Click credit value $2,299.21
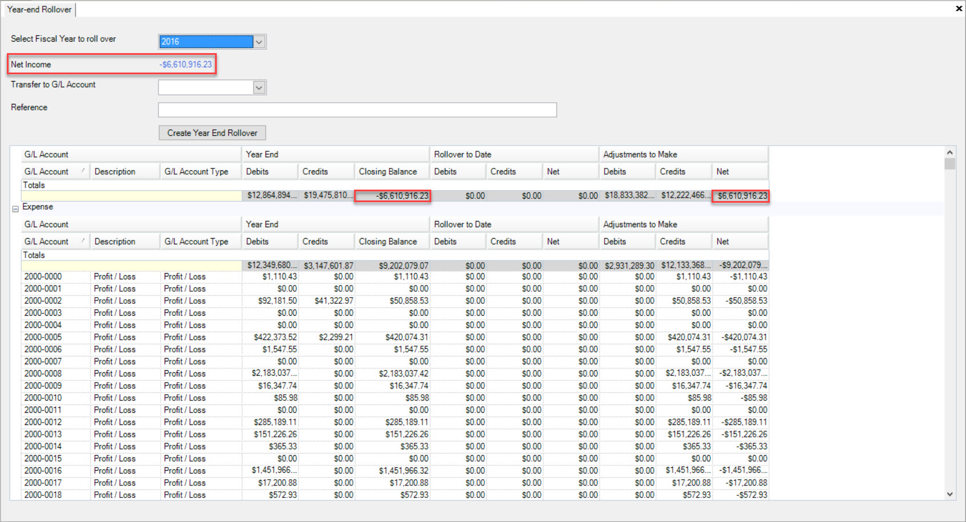Screen dimensions: 966x522 coord(336,337)
